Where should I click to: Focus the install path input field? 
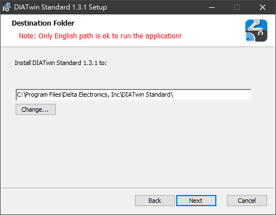pyautogui.click(x=133, y=95)
